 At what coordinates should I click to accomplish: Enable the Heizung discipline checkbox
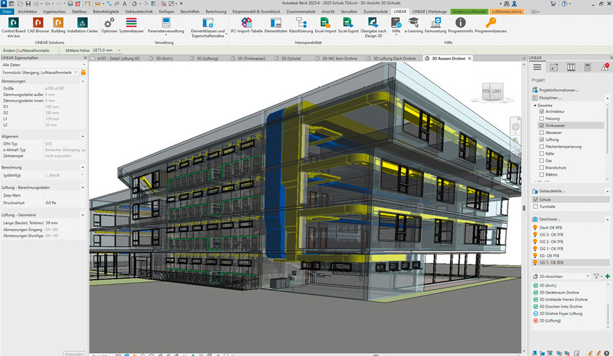coord(541,119)
